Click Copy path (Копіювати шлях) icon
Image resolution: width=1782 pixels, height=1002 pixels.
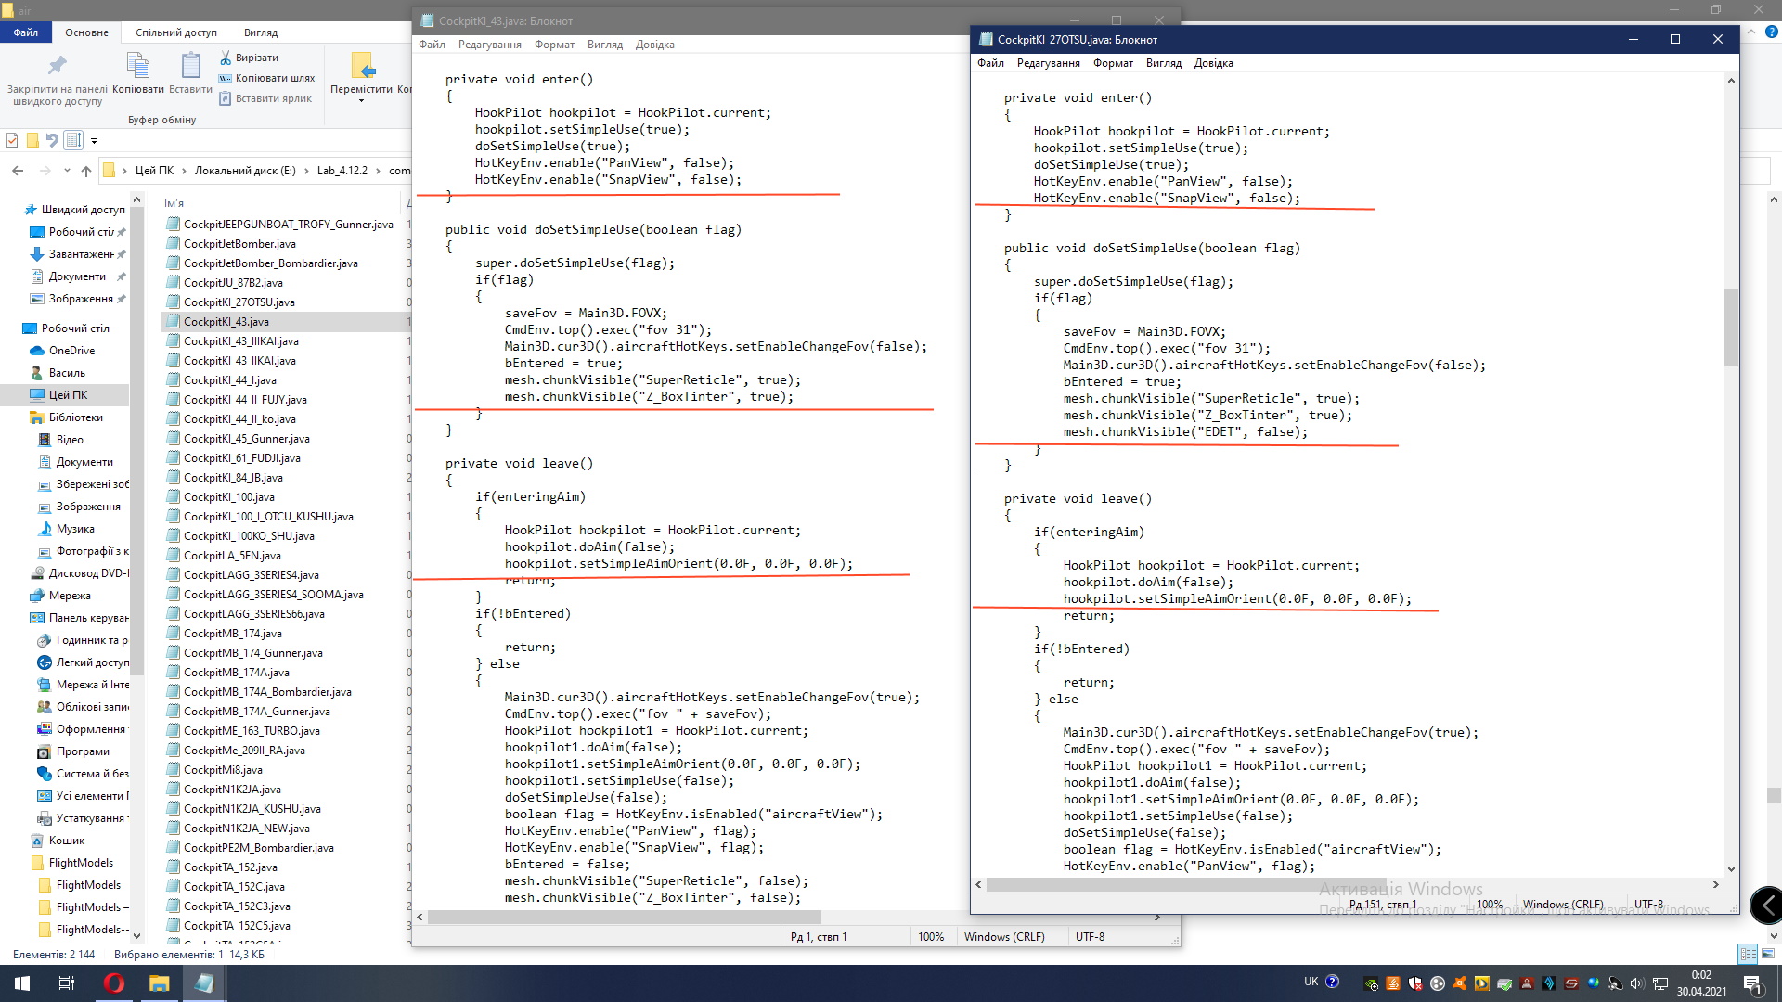pos(226,78)
